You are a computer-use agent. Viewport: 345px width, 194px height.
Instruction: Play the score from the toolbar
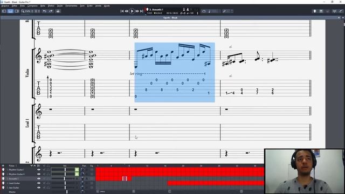[132, 11]
